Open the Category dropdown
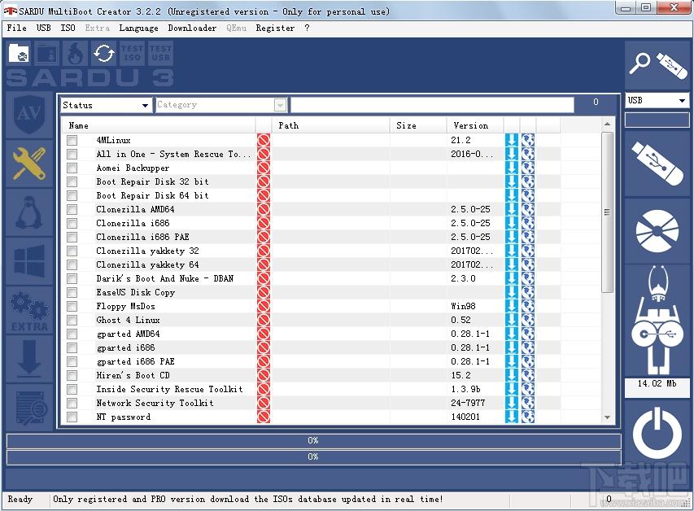694x511 pixels. pyautogui.click(x=220, y=105)
